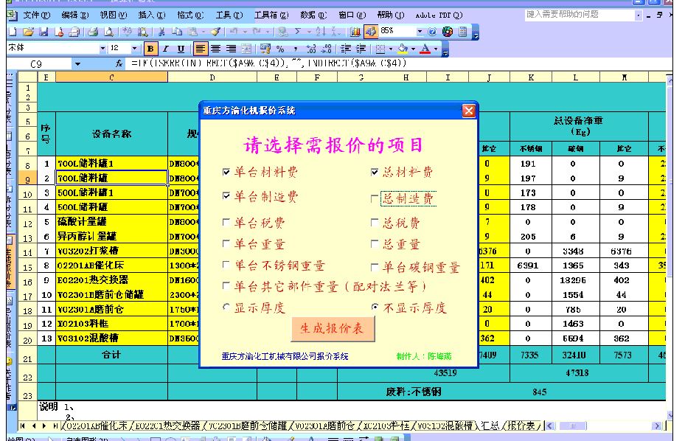Click the fill color paint bucket
685x441 pixels.
403,49
